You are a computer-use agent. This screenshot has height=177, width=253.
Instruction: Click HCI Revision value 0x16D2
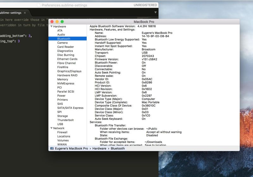147,89
